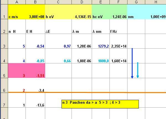The image size is (166, 119).
Task: Select wavelength 1279,2 nm cell
Action: [101, 41]
